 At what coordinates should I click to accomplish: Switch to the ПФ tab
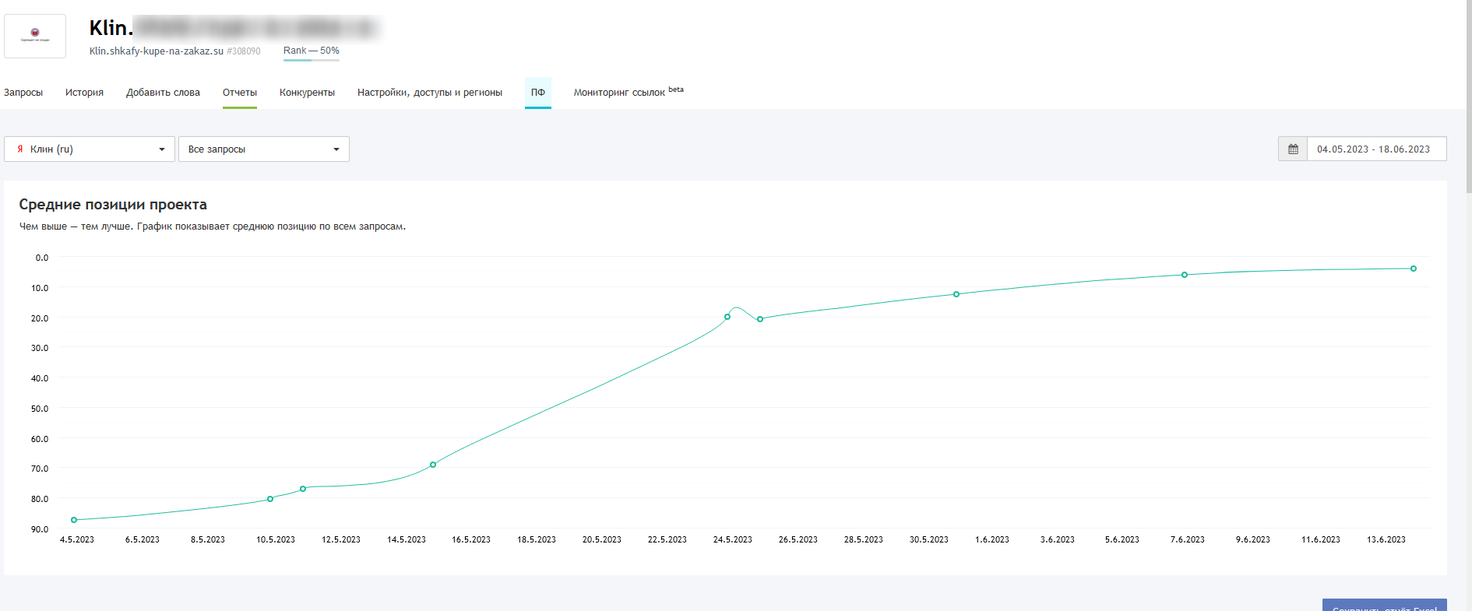click(x=537, y=93)
